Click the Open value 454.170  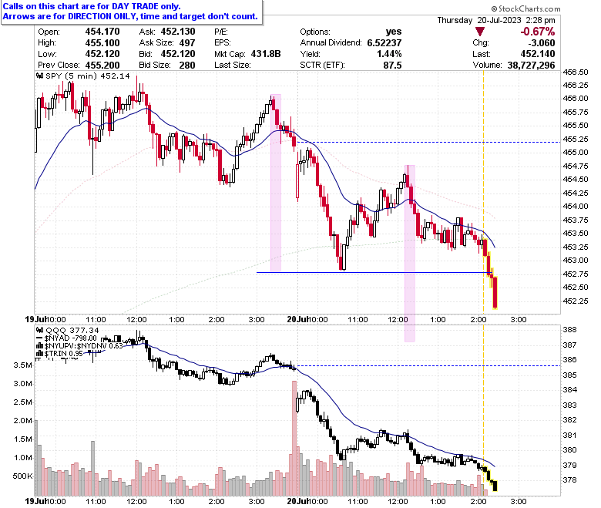click(x=102, y=32)
